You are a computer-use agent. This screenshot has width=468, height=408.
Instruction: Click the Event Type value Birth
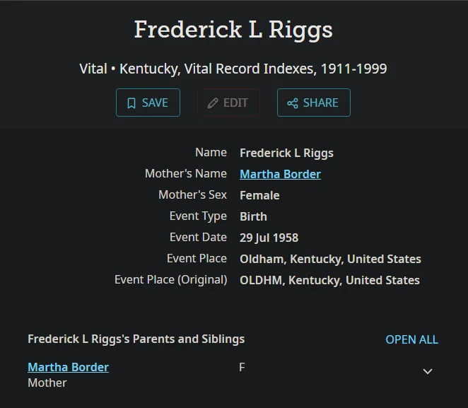coord(253,216)
